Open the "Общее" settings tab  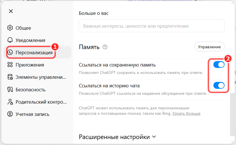(x=23, y=28)
